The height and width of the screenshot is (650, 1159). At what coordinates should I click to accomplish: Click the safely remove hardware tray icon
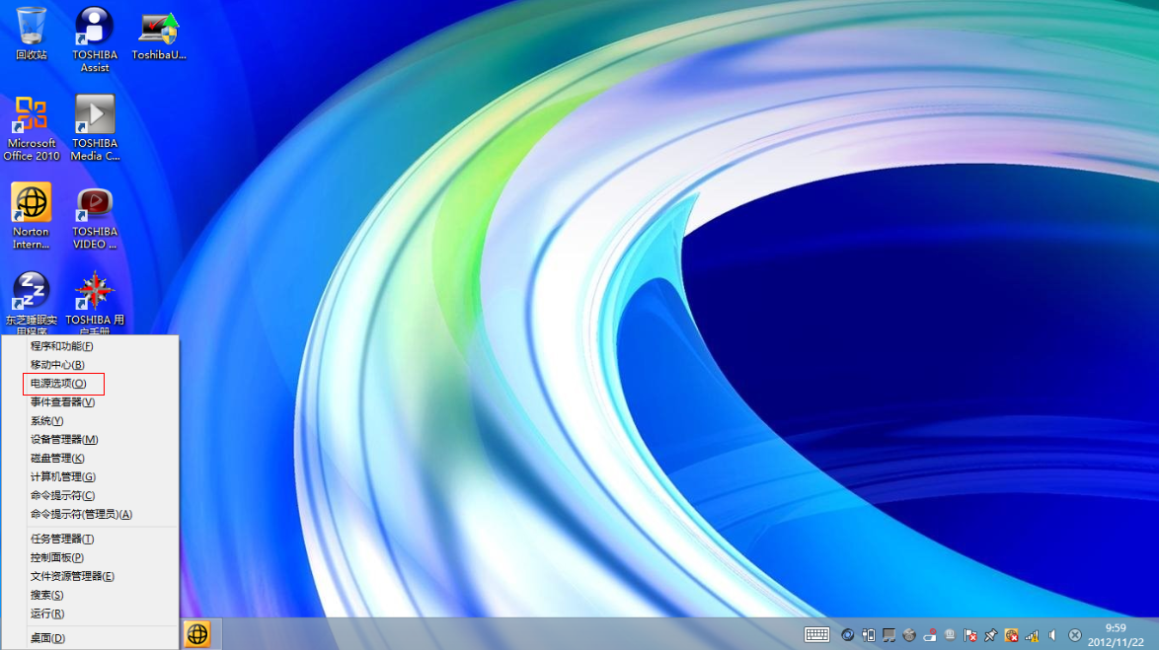[x=930, y=635]
